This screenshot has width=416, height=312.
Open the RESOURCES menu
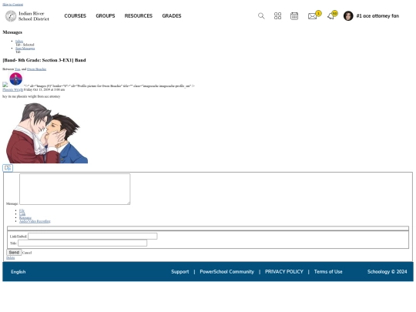coord(139,16)
